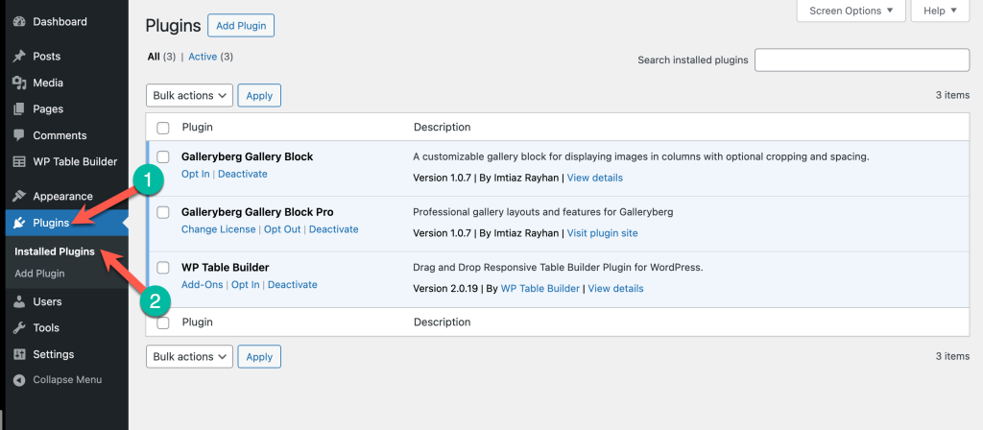Check the Galleryberg Gallery Block checkbox
983x430 pixels.
163,156
